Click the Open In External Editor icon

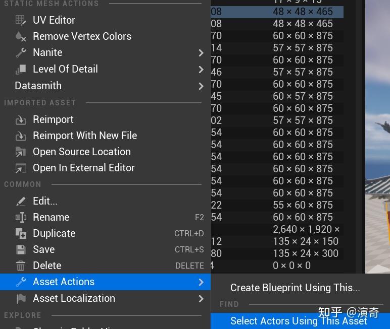21,168
